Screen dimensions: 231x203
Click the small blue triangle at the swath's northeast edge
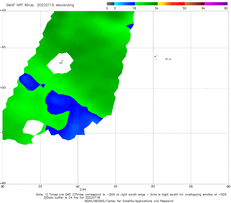pos(130,26)
